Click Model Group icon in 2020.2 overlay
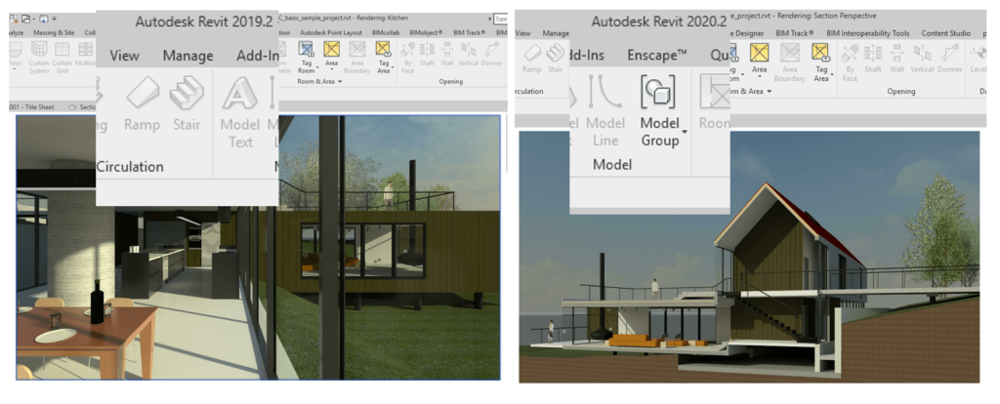Image resolution: width=1000 pixels, height=404 pixels. [659, 93]
